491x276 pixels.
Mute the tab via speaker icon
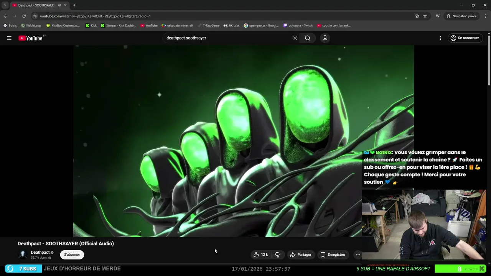59,5
